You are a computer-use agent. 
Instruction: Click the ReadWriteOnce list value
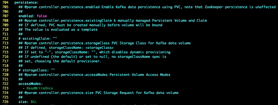[x=40, y=88]
